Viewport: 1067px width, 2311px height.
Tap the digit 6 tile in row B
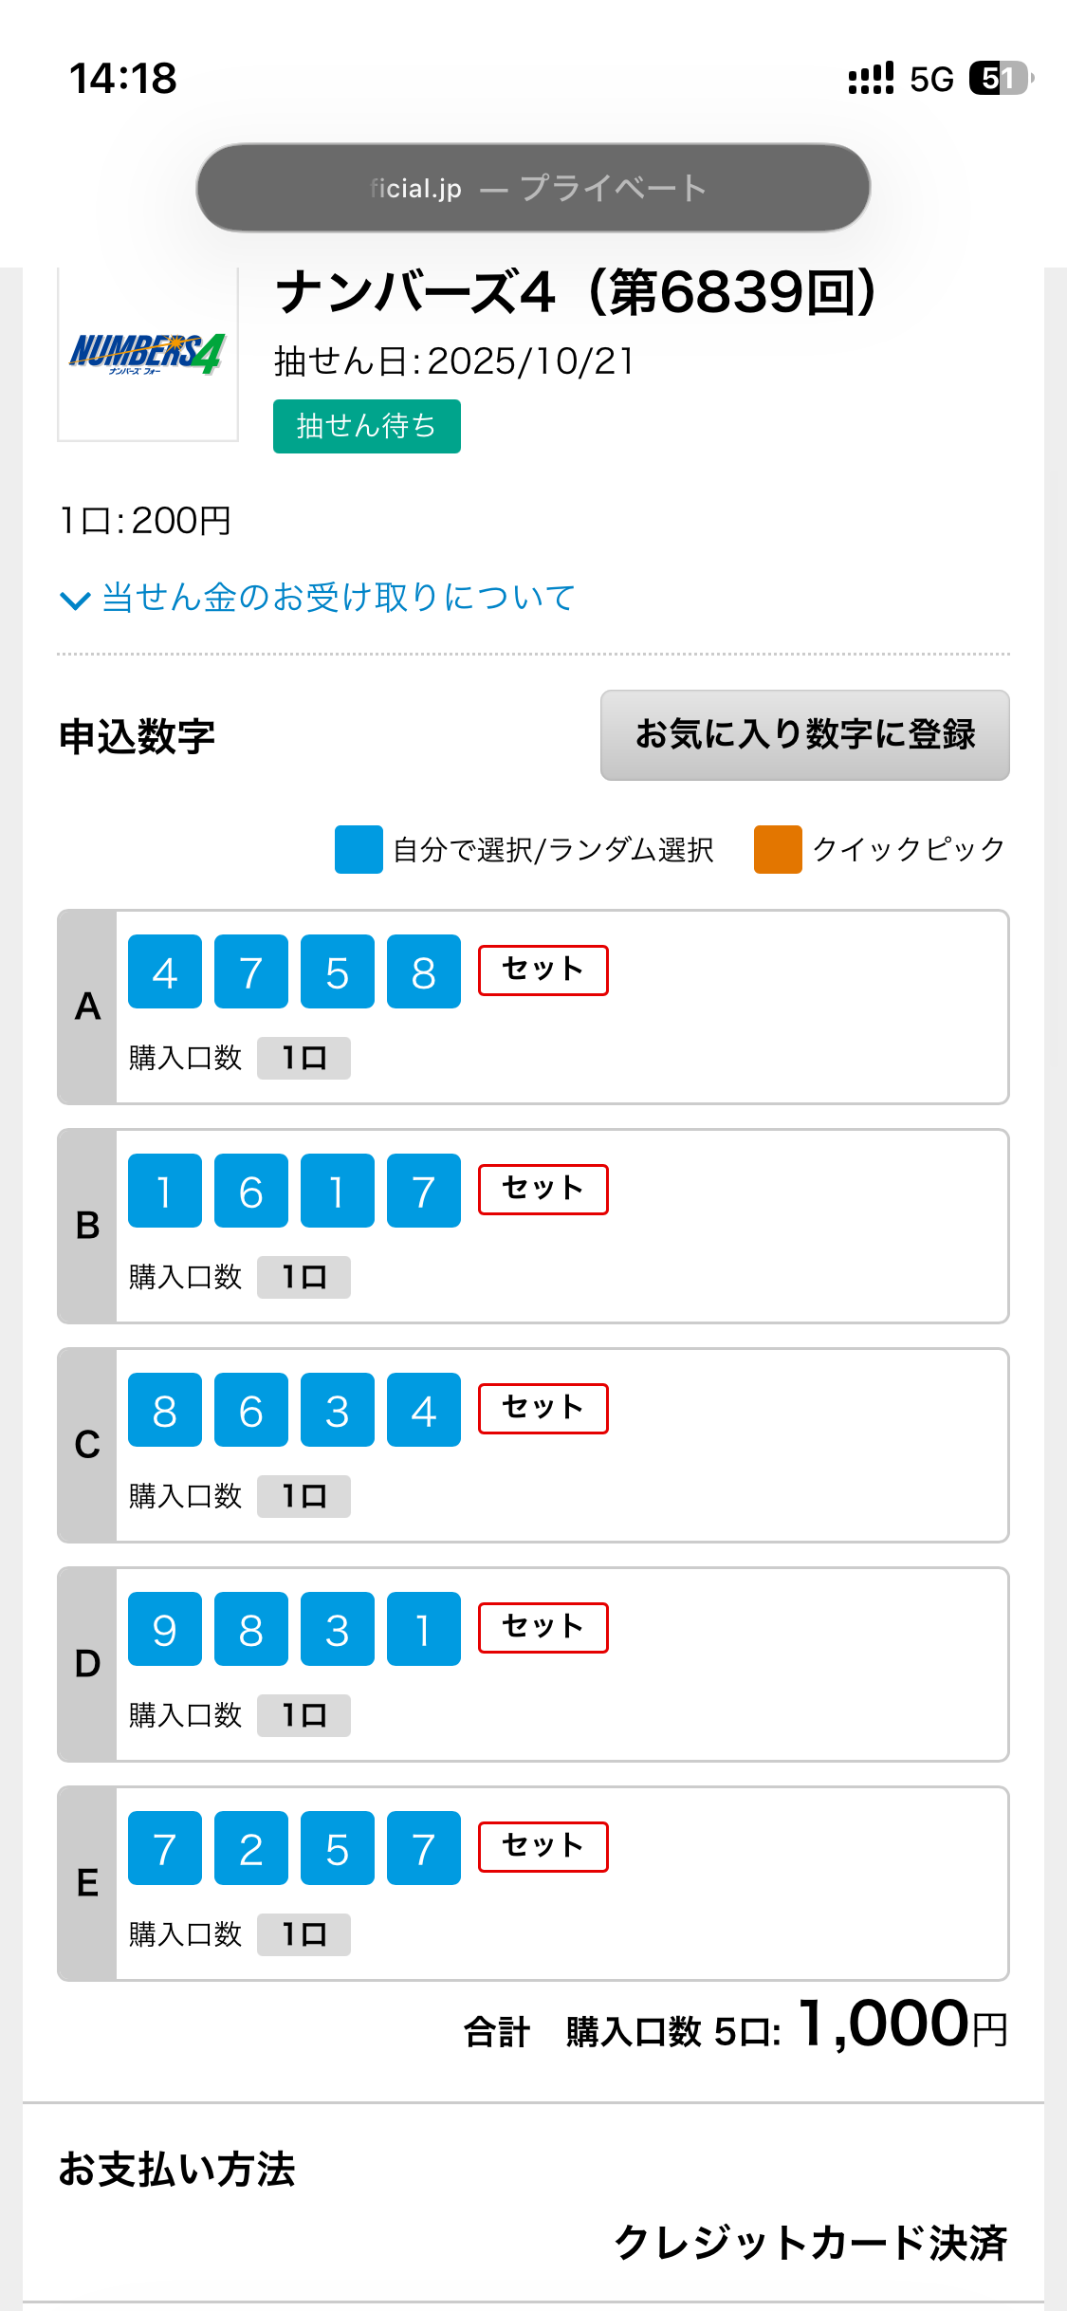coord(251,1191)
